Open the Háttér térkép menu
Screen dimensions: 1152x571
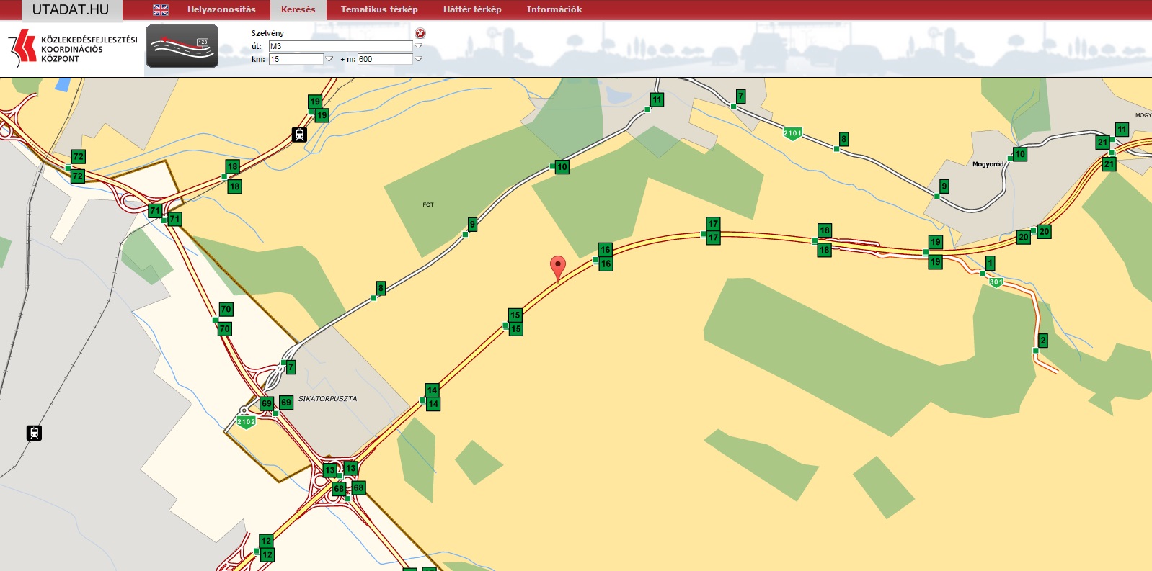pyautogui.click(x=472, y=10)
